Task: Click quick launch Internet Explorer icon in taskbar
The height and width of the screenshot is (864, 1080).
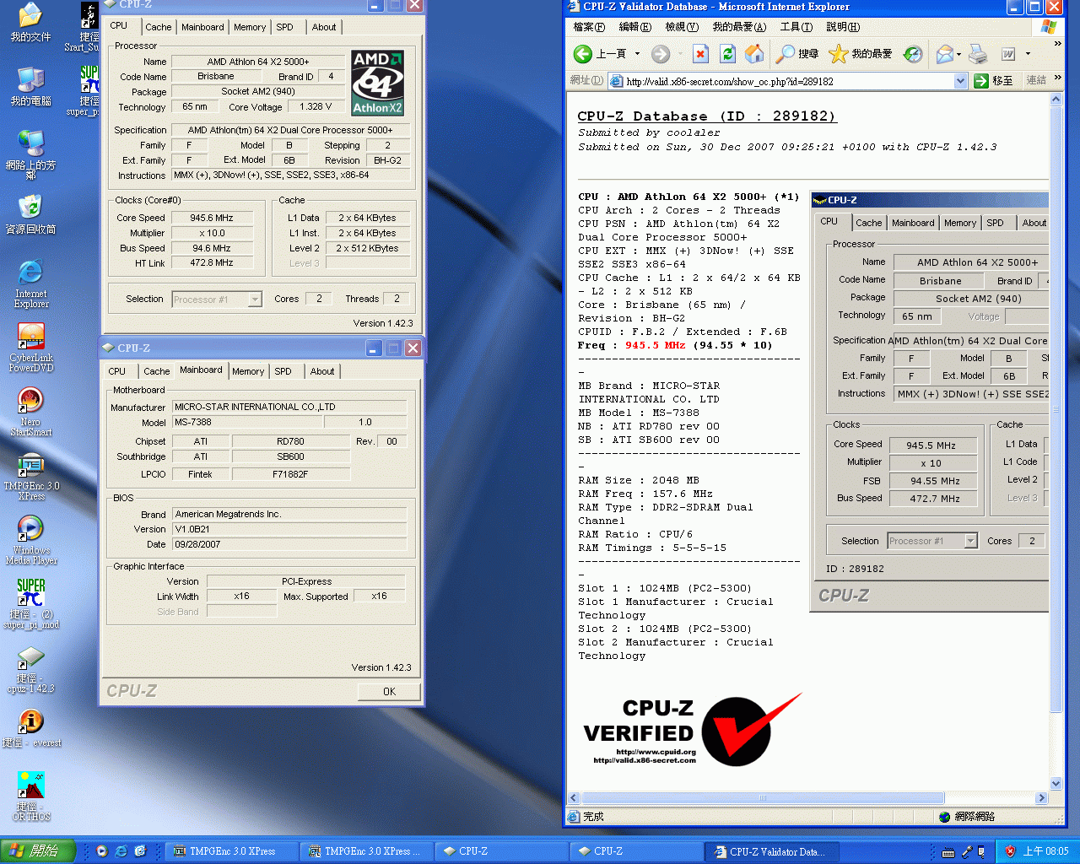Action: (x=121, y=851)
